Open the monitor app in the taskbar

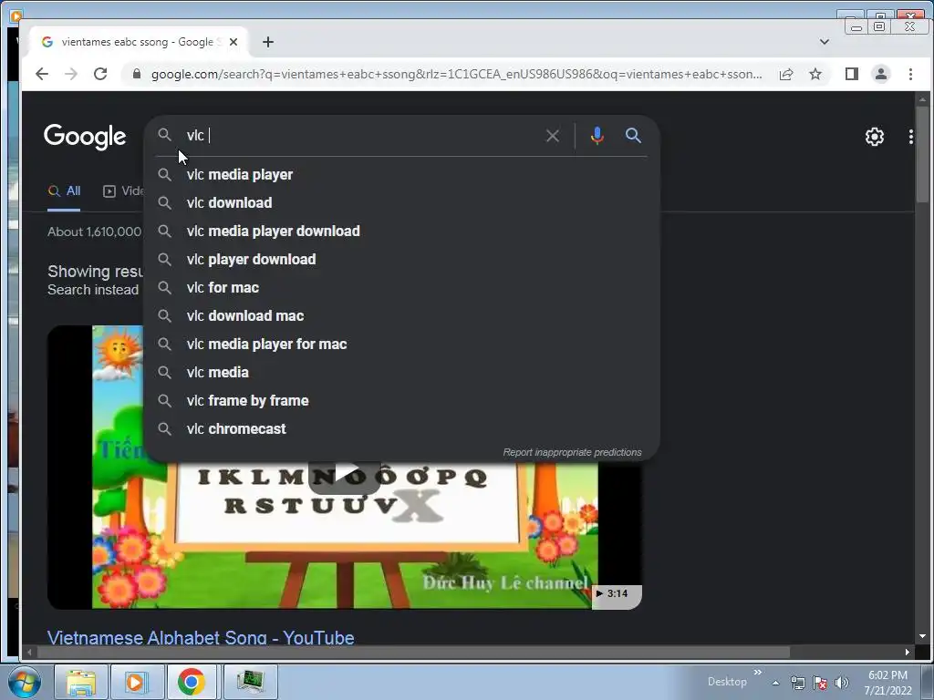250,682
